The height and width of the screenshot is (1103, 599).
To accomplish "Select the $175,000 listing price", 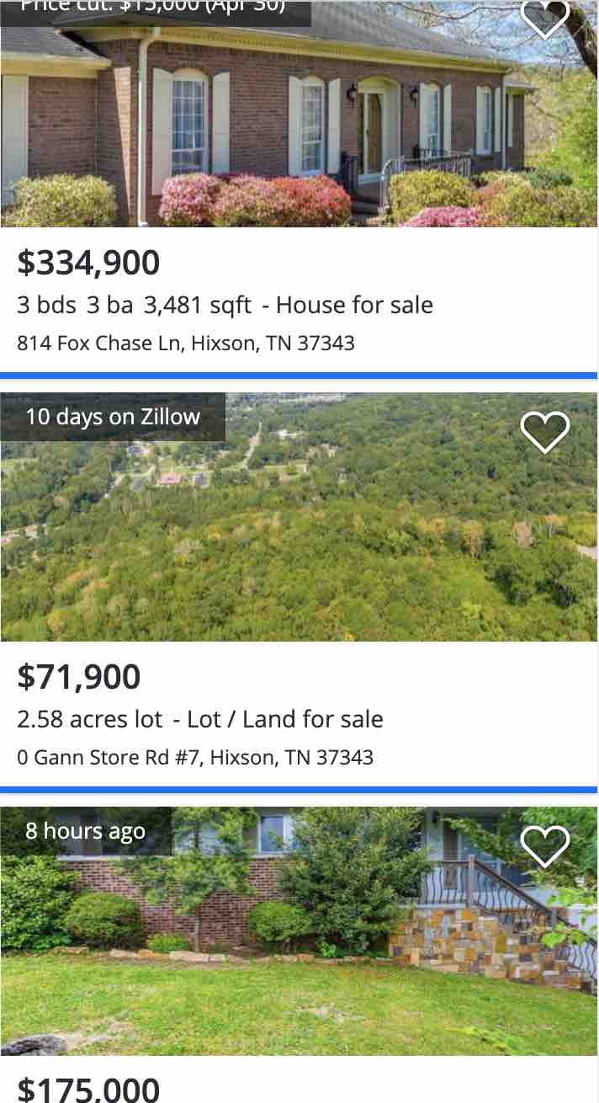I will pos(88,1090).
